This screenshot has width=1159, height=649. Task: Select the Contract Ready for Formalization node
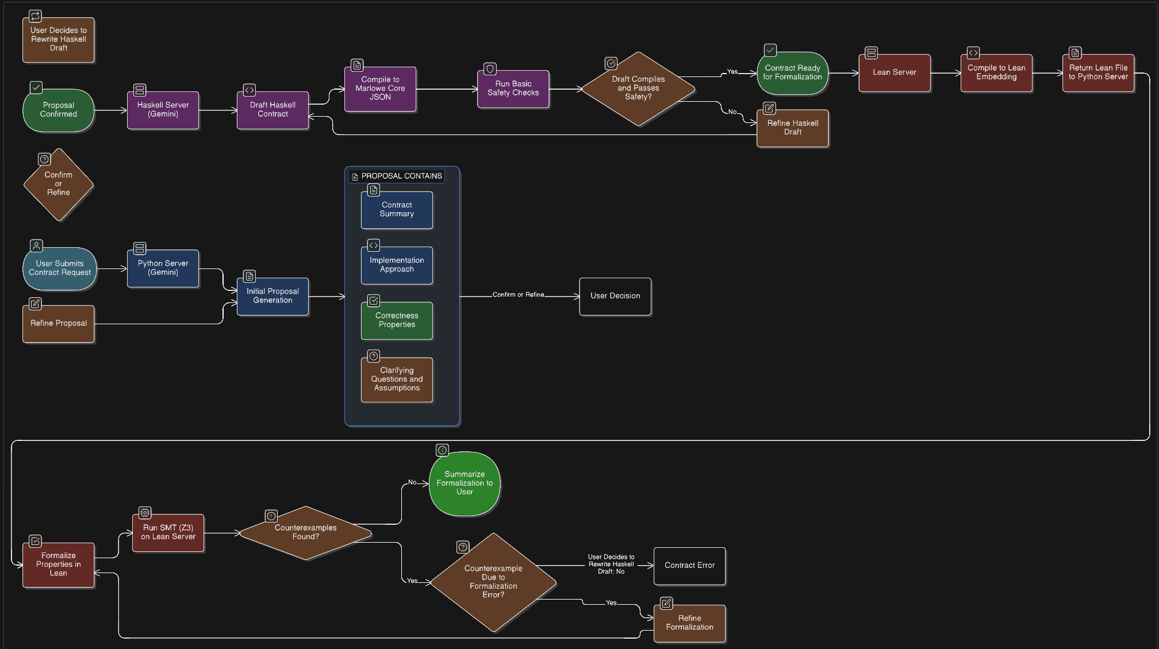[792, 73]
